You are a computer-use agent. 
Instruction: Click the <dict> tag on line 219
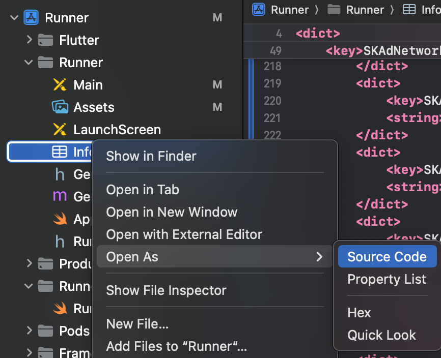pyautogui.click(x=378, y=83)
